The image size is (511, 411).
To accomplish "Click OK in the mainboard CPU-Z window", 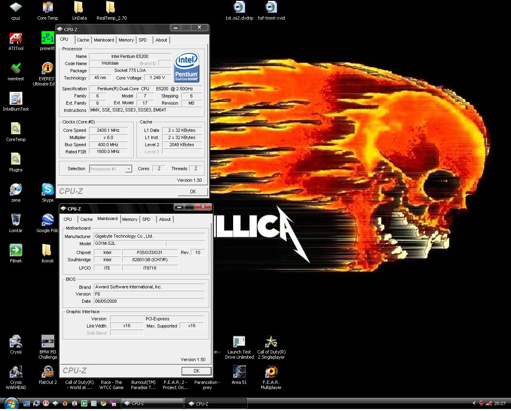I will tap(196, 371).
